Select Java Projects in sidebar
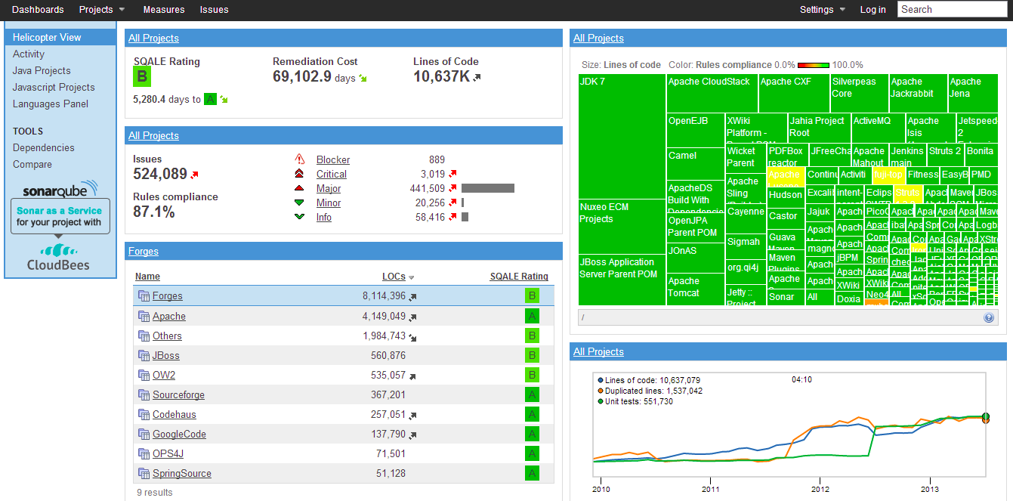 point(42,71)
